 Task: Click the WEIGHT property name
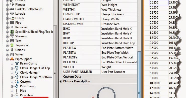69,67
